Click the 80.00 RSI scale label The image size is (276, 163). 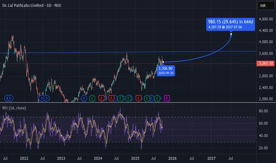click(x=263, y=111)
